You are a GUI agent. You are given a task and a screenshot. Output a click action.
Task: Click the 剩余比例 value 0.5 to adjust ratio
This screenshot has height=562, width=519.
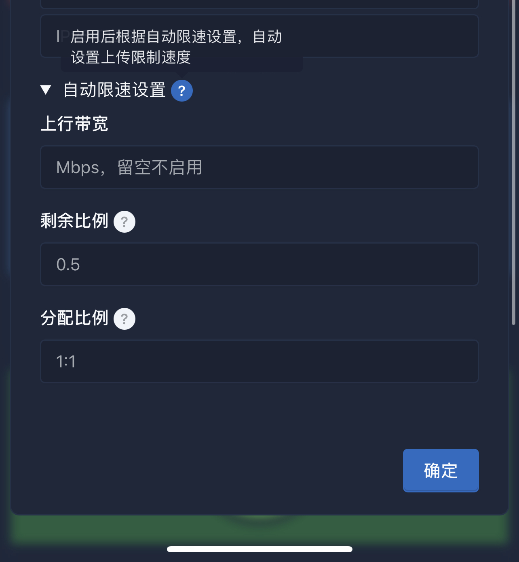259,265
